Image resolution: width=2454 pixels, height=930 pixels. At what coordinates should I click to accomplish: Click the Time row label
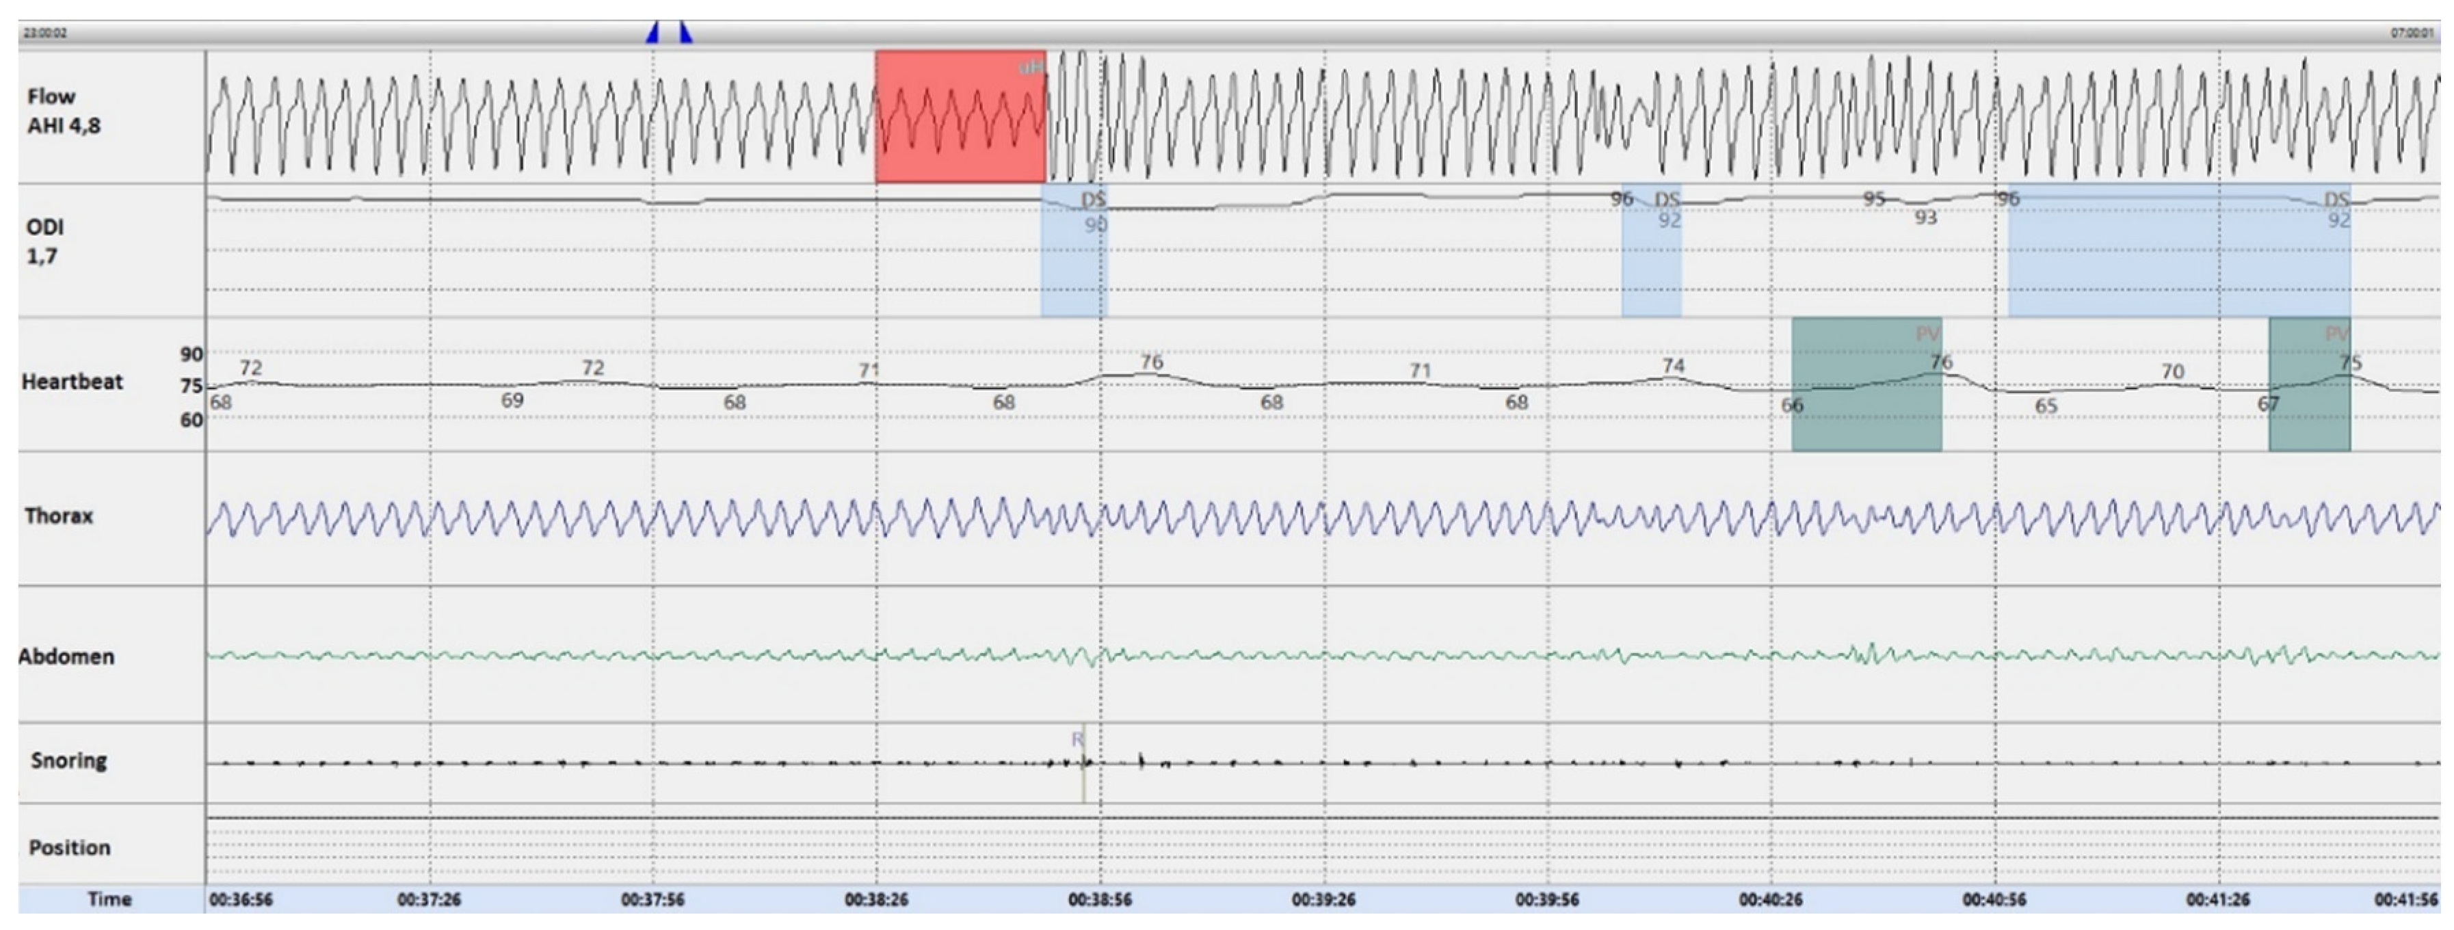coord(109,899)
